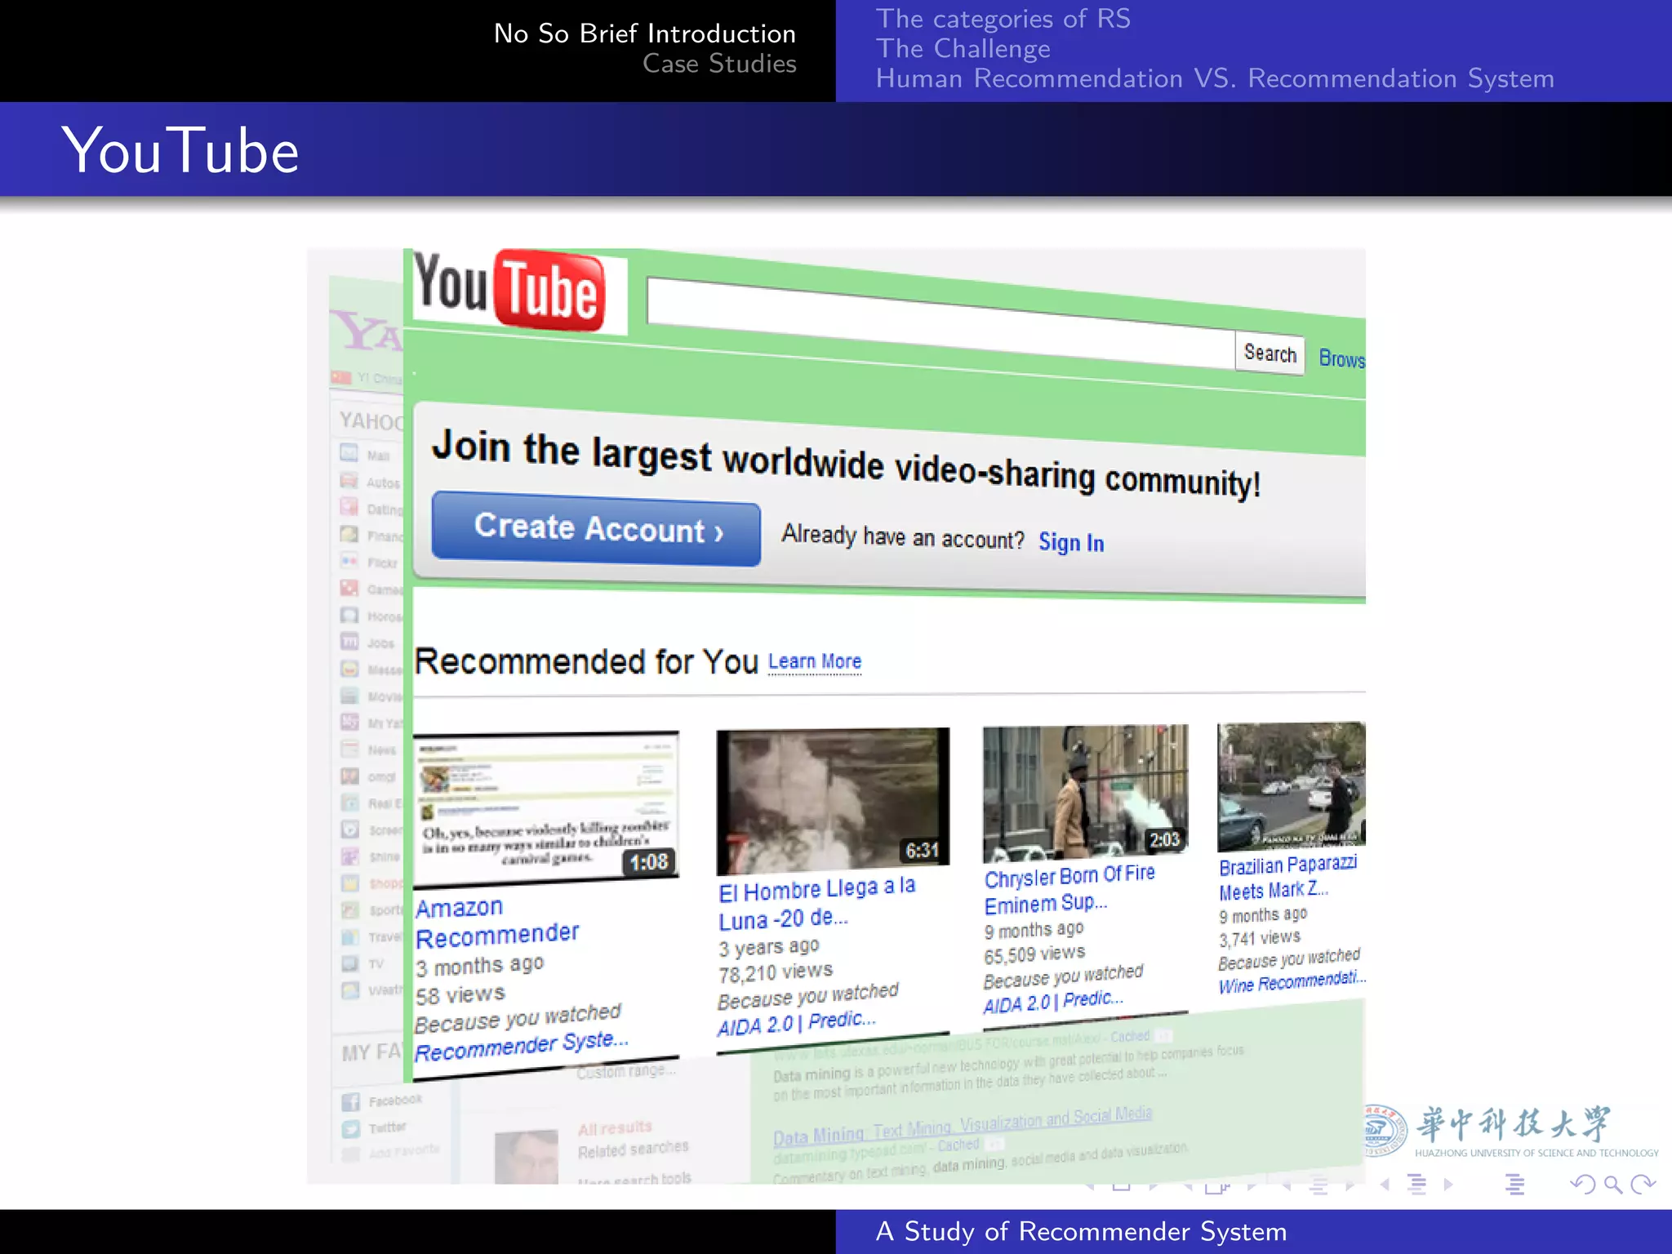Click the 3,741 views text
The height and width of the screenshot is (1254, 1672).
[1260, 938]
